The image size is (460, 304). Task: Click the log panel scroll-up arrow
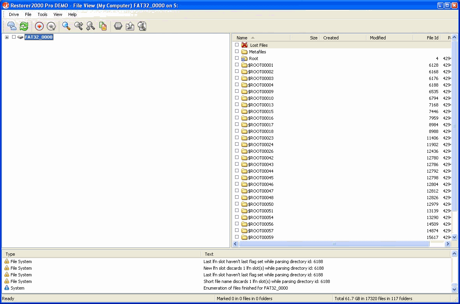pyautogui.click(x=455, y=254)
